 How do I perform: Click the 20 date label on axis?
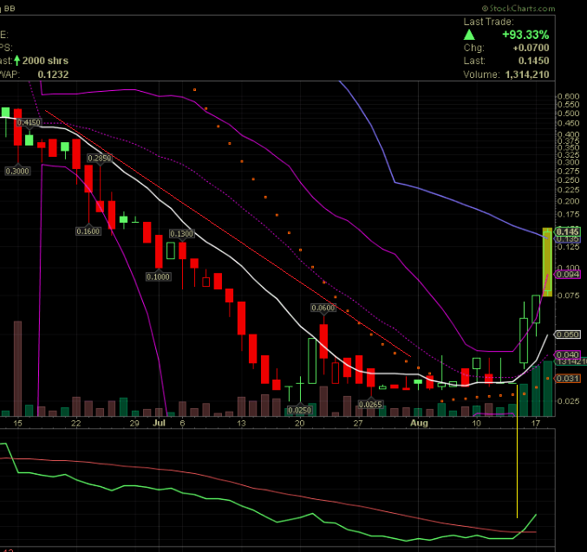[299, 423]
